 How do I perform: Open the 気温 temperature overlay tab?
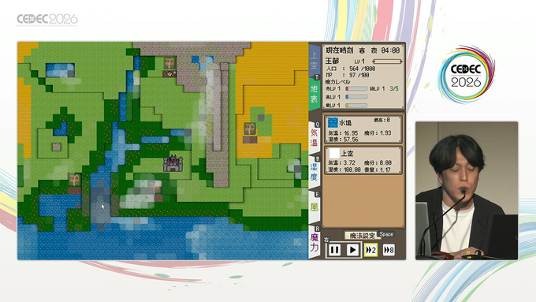[314, 137]
